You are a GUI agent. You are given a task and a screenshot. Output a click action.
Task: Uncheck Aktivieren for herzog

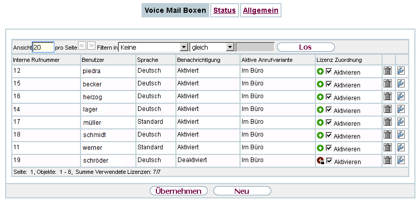pyautogui.click(x=329, y=97)
